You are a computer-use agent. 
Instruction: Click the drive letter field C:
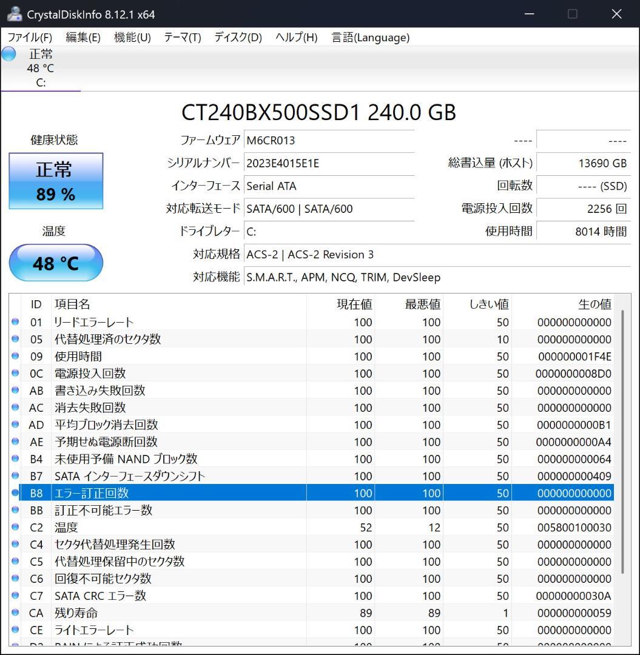coord(329,232)
